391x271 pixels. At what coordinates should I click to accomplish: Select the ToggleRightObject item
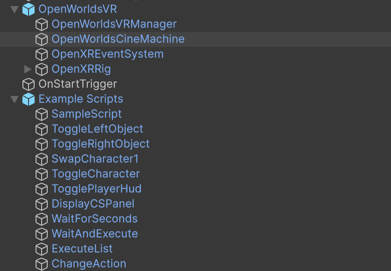[x=101, y=144]
